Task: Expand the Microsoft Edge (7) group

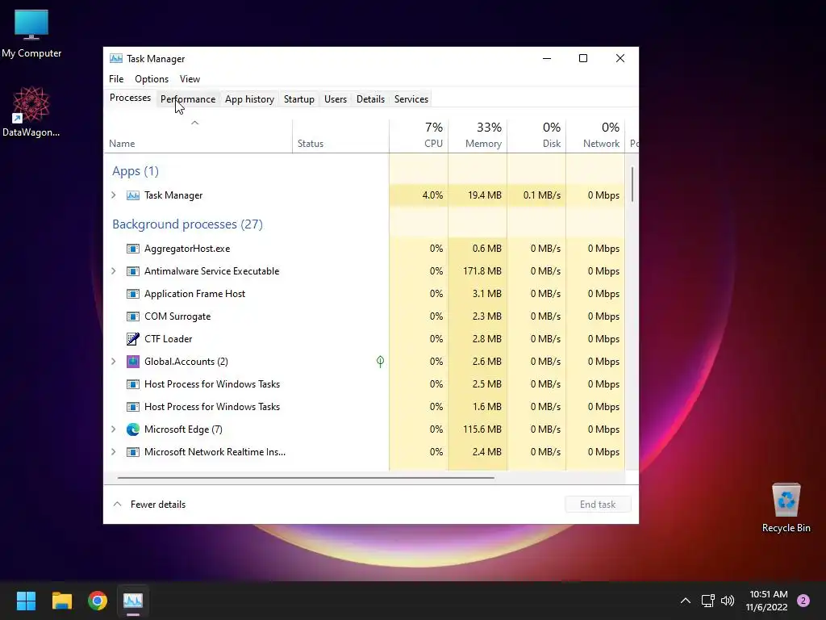Action: pyautogui.click(x=113, y=429)
